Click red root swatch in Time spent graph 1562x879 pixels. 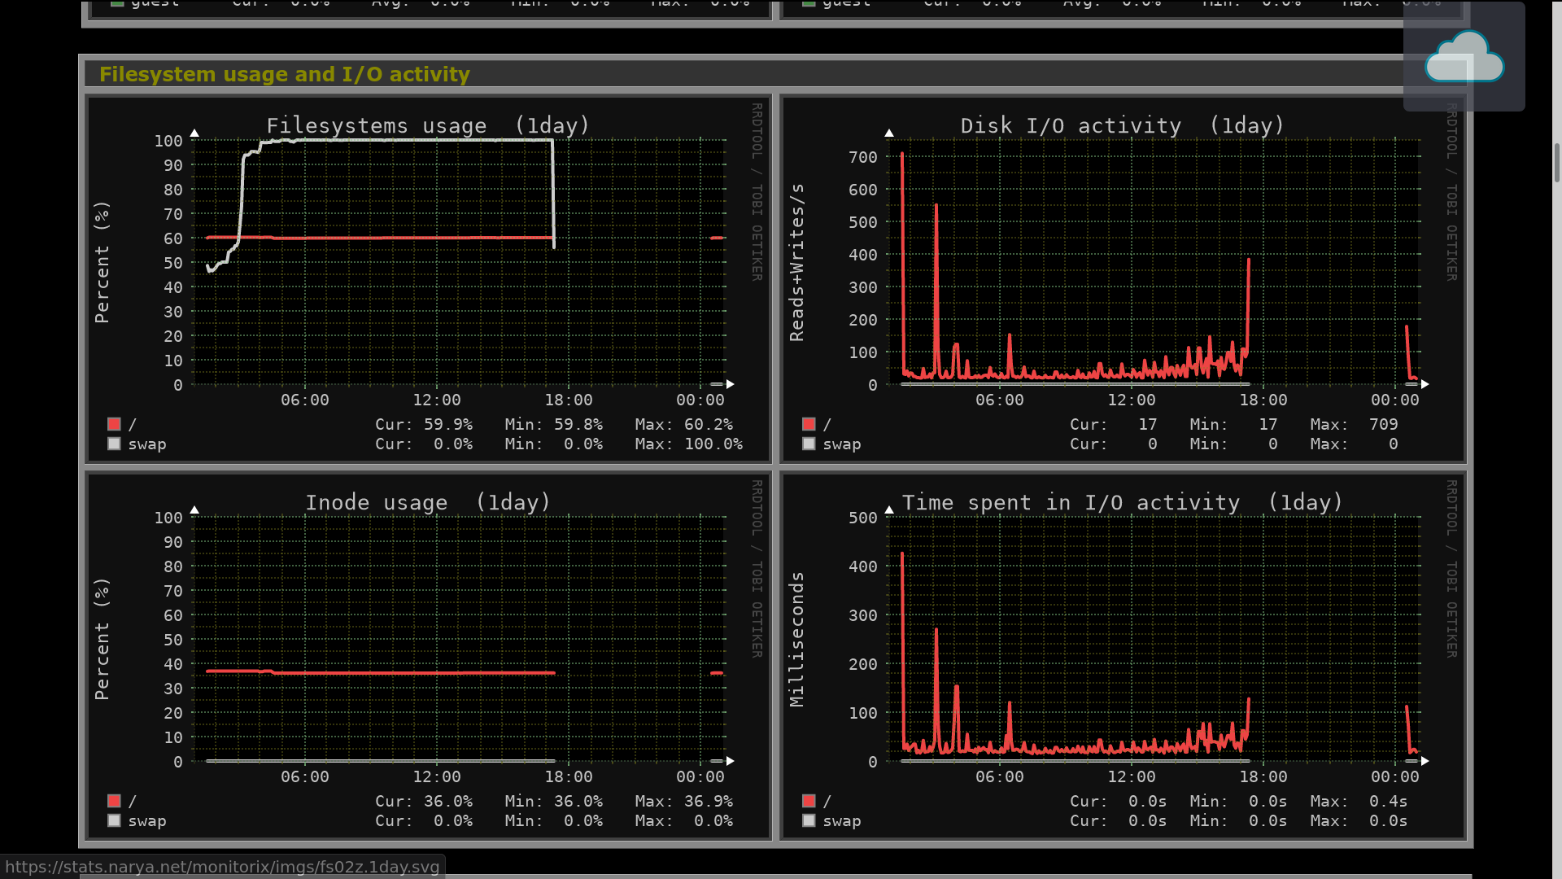point(809,801)
